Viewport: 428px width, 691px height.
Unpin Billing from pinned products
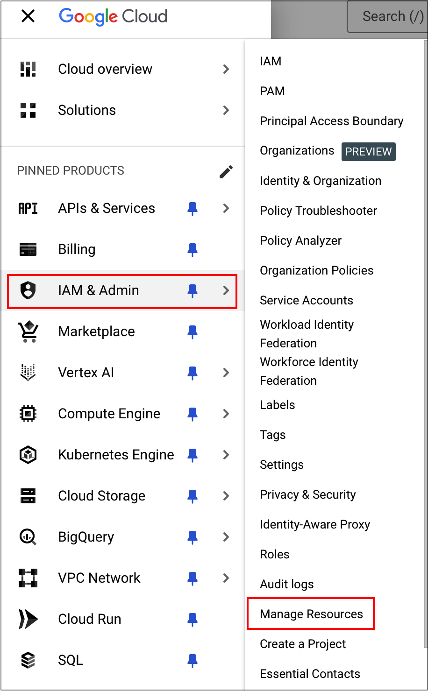tap(192, 249)
